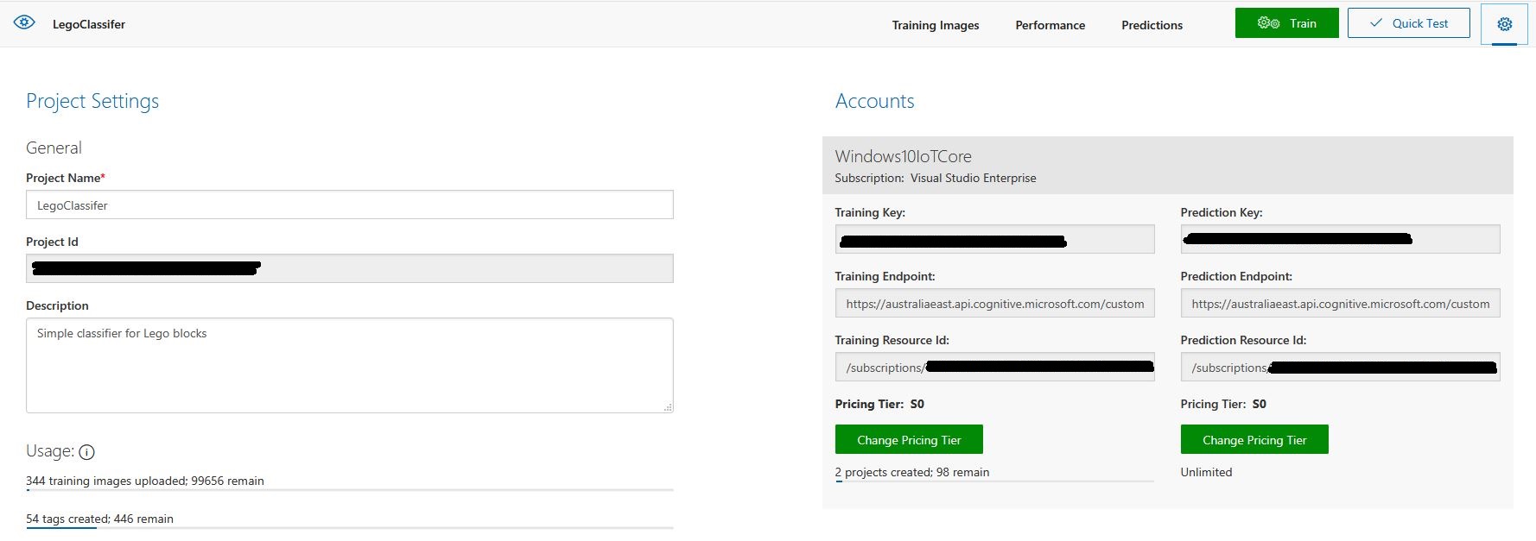The width and height of the screenshot is (1536, 541).
Task: Click the Project Name input field
Action: (x=349, y=205)
